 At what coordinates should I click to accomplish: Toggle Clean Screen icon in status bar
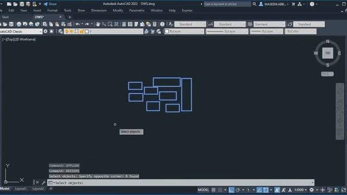click(x=343, y=190)
